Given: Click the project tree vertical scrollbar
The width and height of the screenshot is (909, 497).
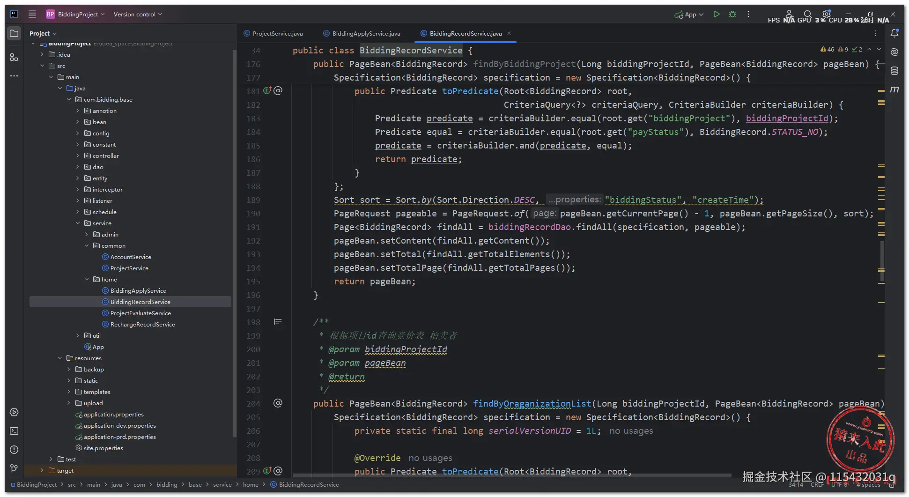Looking at the screenshot, I should click(x=234, y=244).
